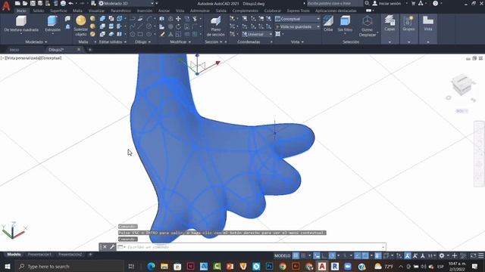485x272 pixels.
Task: Close the Dibujo2 document tab
Action: (79, 49)
